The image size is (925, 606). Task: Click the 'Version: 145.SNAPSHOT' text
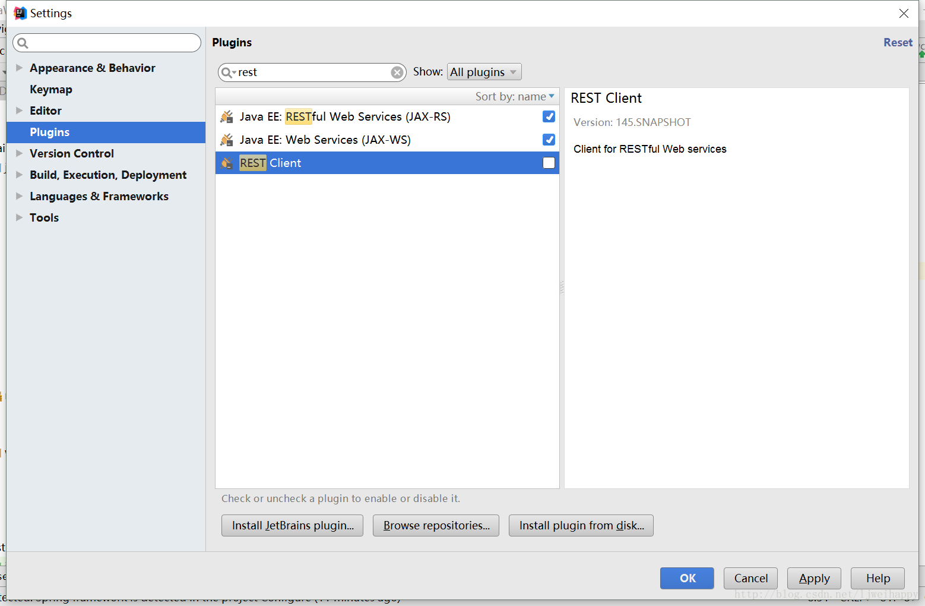point(632,122)
